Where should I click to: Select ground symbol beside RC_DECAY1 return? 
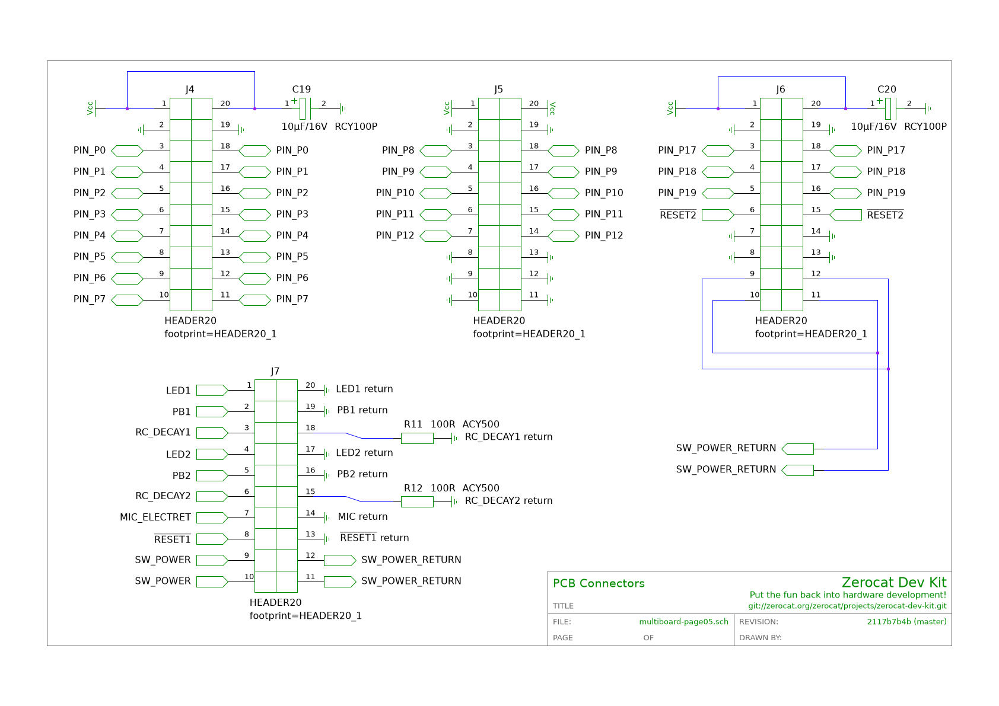[454, 438]
